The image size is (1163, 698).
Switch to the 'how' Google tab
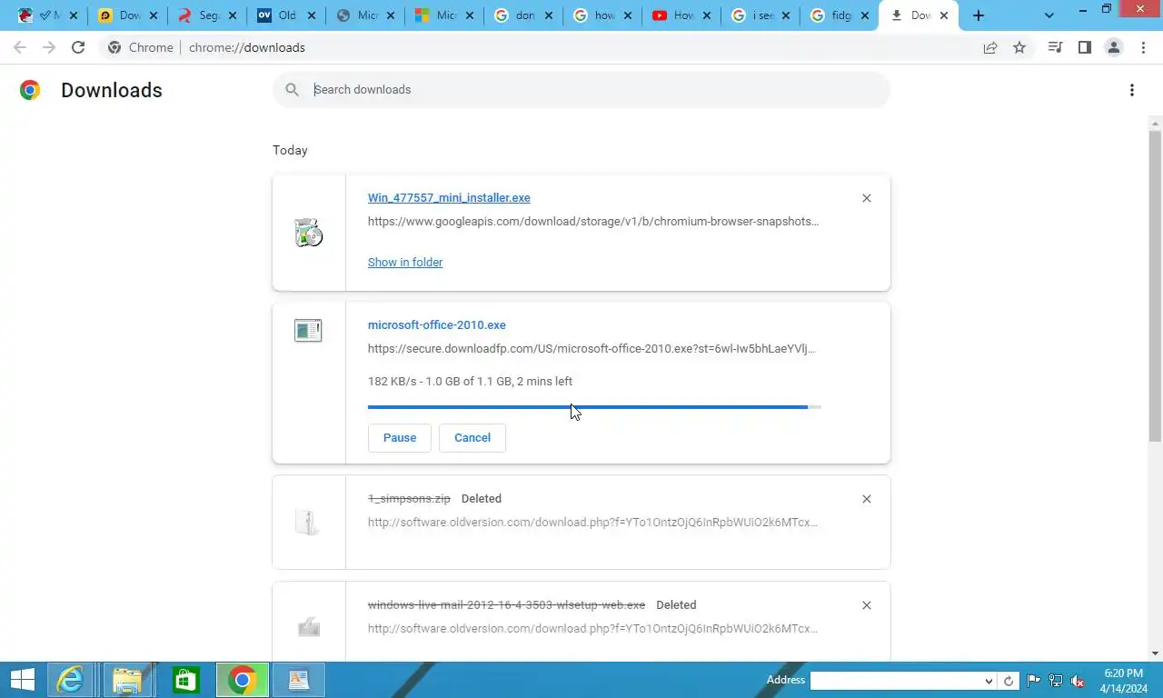(x=603, y=15)
